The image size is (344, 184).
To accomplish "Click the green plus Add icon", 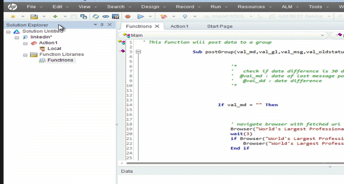I will [x=55, y=16].
